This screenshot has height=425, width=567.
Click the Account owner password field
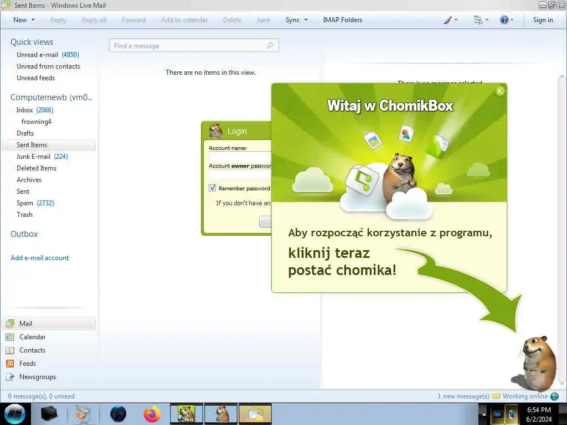point(240,174)
